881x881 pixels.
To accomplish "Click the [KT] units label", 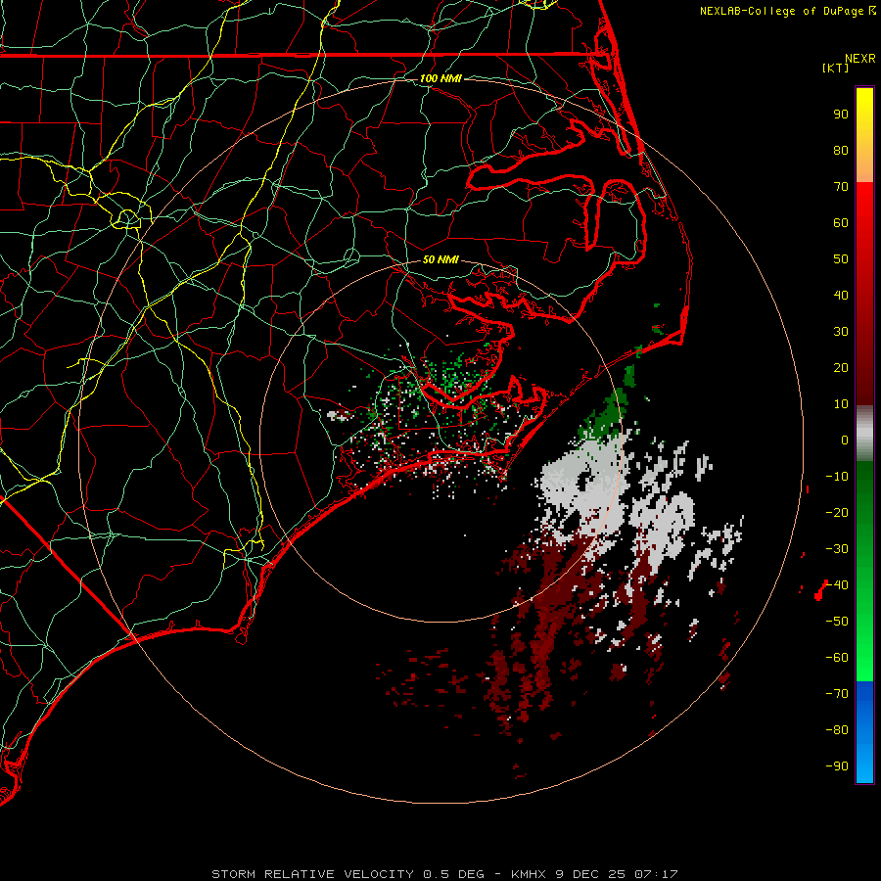I will click(836, 68).
